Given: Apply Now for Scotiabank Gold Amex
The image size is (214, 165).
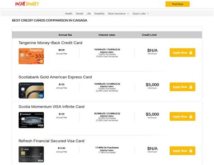Looking at the screenshot, I should click(182, 87).
